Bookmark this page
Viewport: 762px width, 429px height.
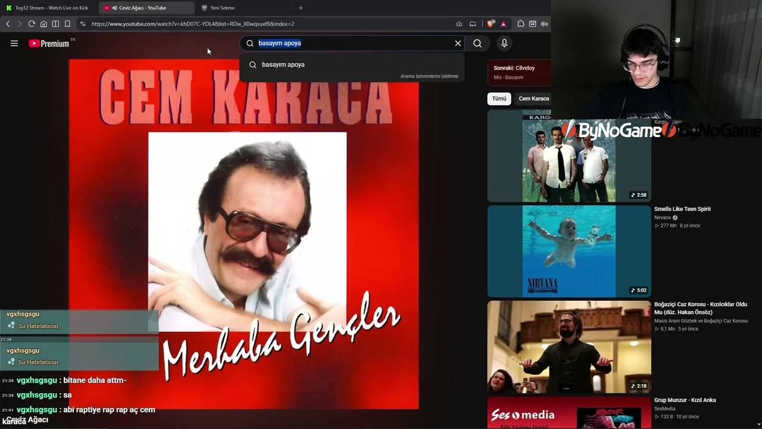pos(67,24)
